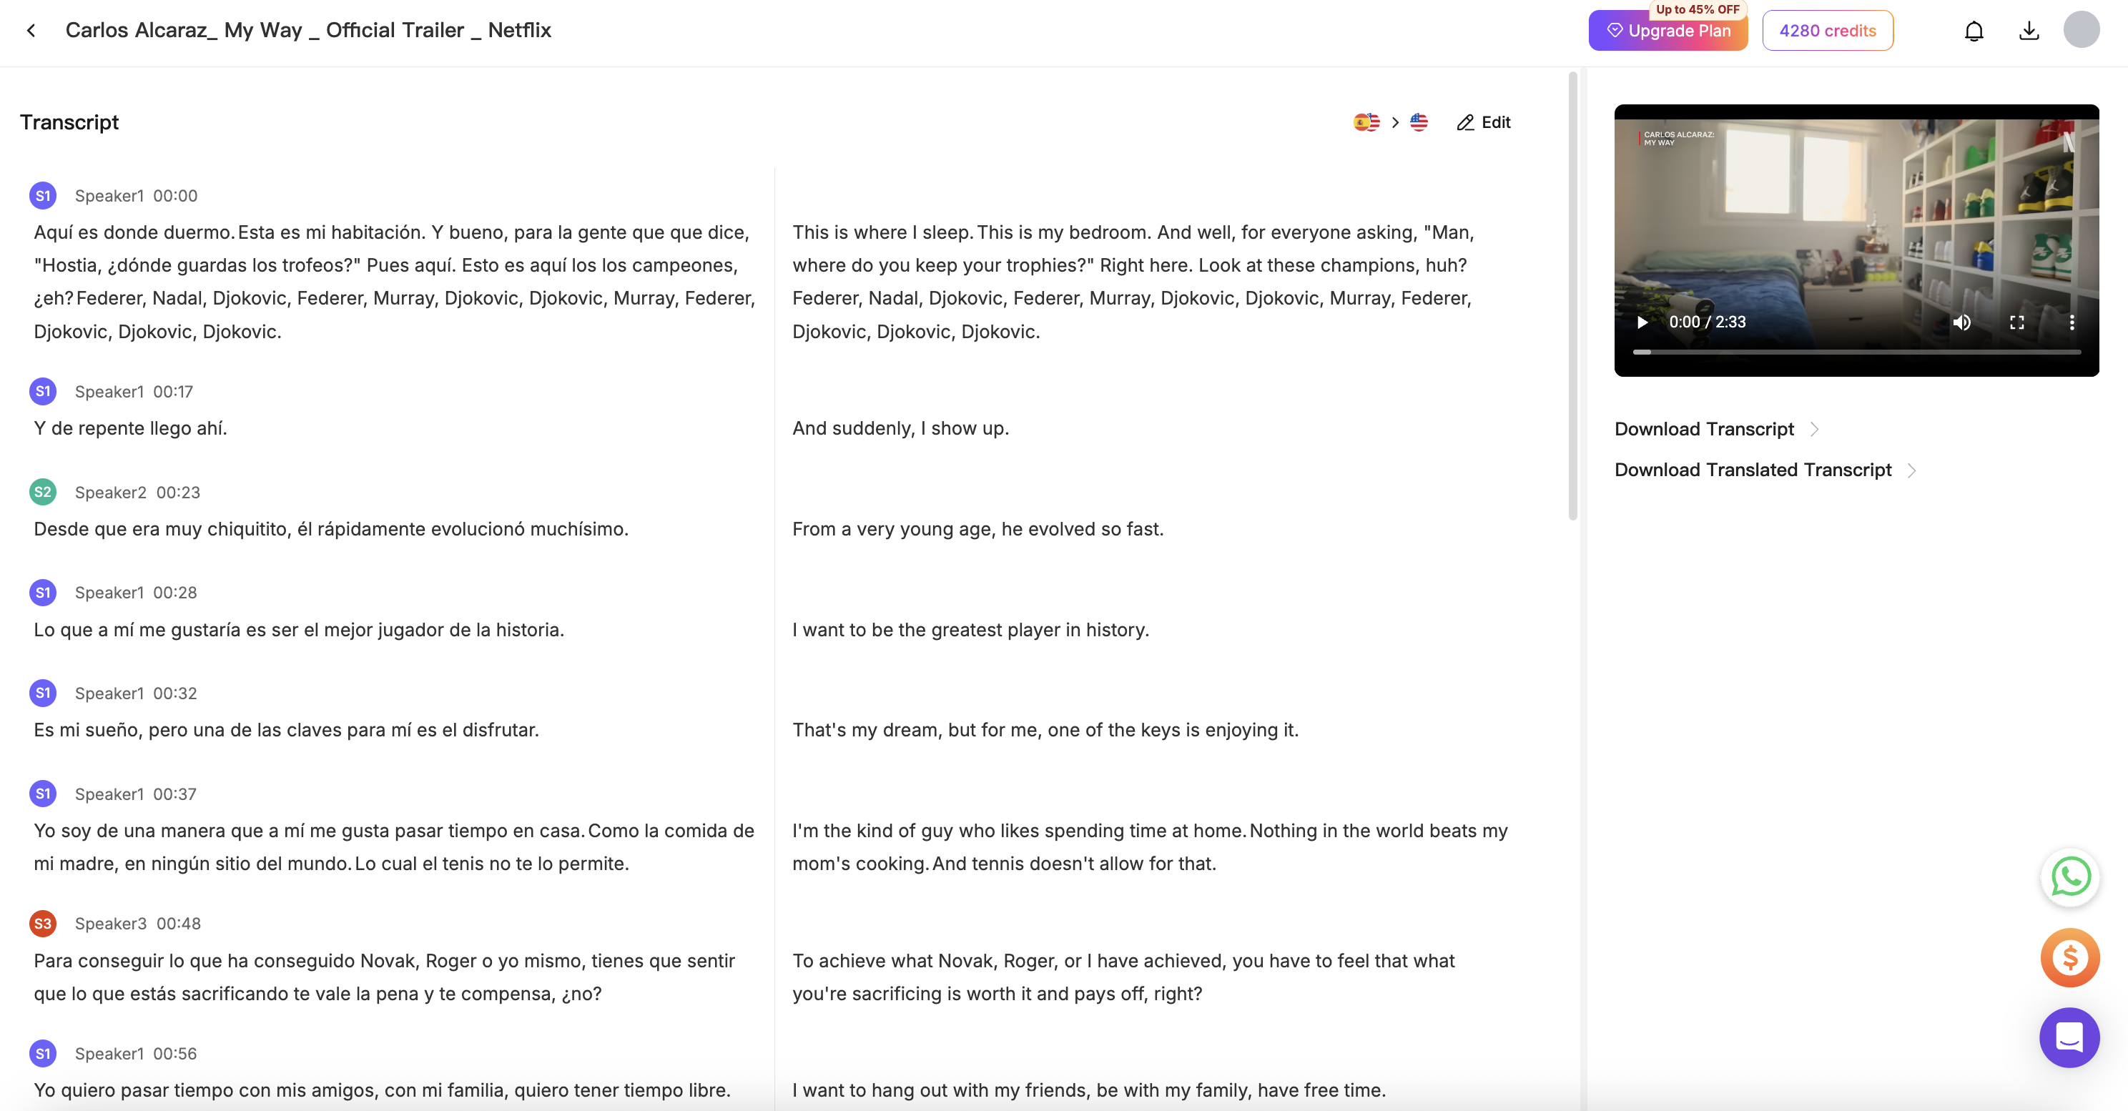Go back using the left arrow icon

coord(31,31)
